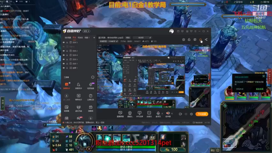Click the 修改 button beside the stream title
The image size is (272, 153).
[x=128, y=37]
